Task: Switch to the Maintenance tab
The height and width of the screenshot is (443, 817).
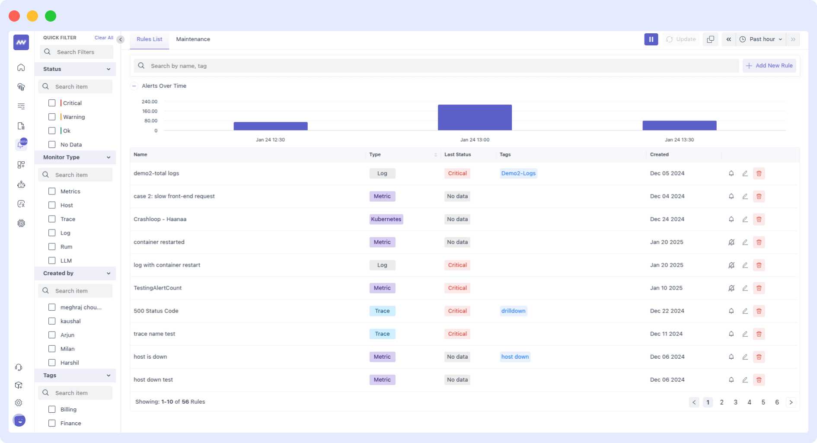Action: [x=193, y=39]
